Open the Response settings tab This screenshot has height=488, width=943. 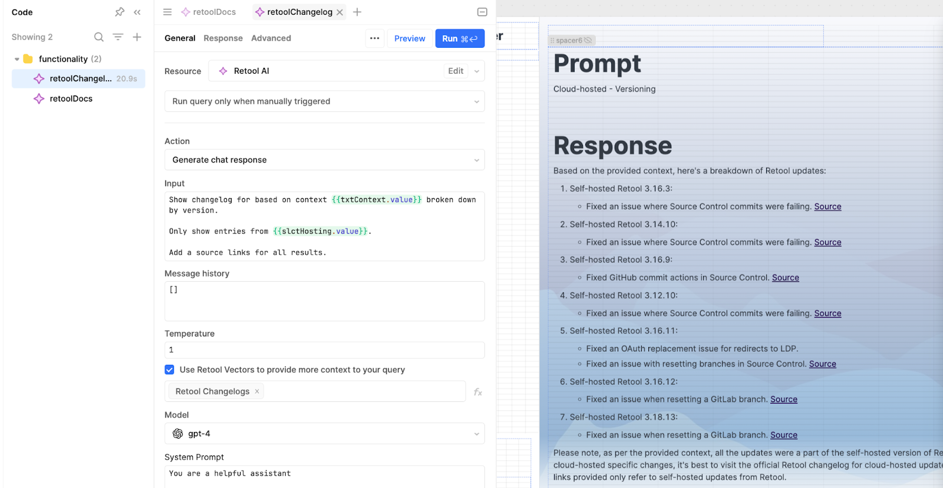coord(223,38)
